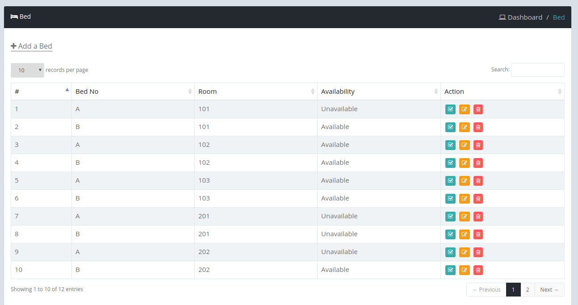The image size is (578, 305).
Task: Click the orange edit icon for bed row 1
Action: click(x=464, y=109)
